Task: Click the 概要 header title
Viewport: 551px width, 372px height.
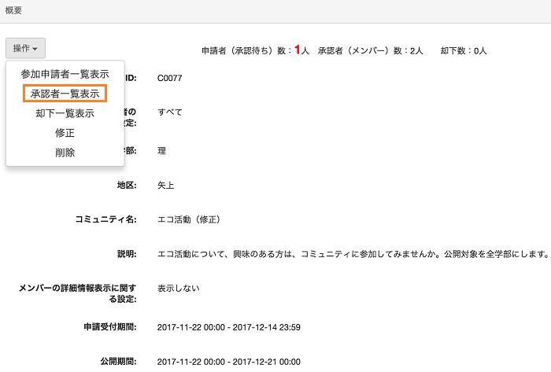Action: coord(14,11)
